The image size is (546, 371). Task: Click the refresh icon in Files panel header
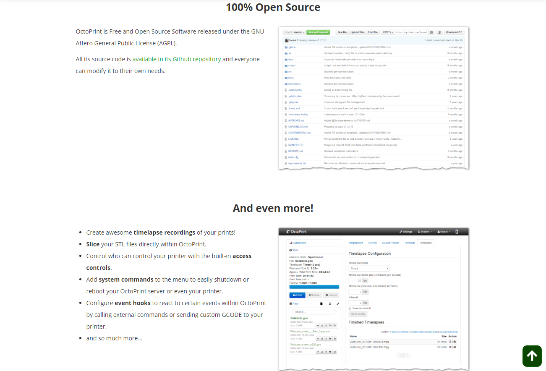pyautogui.click(x=330, y=303)
